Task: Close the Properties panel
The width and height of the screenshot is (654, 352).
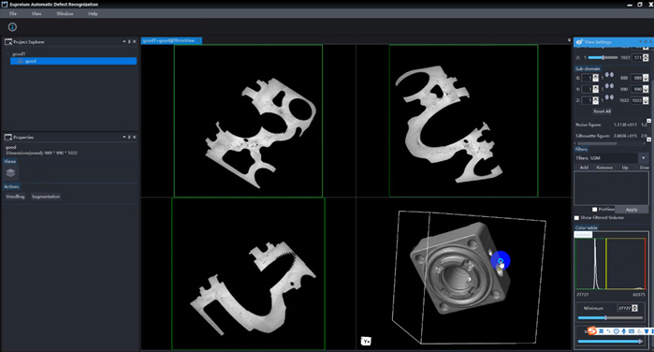Action: [x=135, y=137]
